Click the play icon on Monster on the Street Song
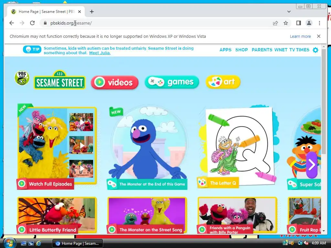 (112, 230)
